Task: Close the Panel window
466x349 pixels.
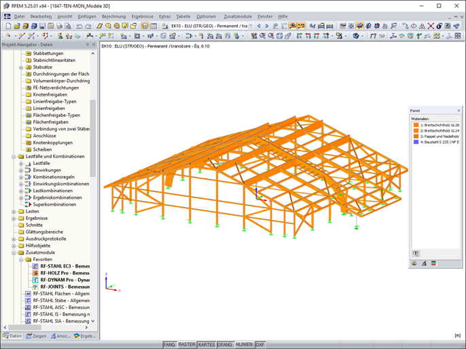Action: (x=459, y=111)
